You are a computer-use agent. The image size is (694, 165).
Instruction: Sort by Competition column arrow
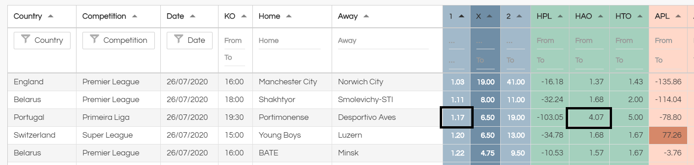pyautogui.click(x=135, y=16)
